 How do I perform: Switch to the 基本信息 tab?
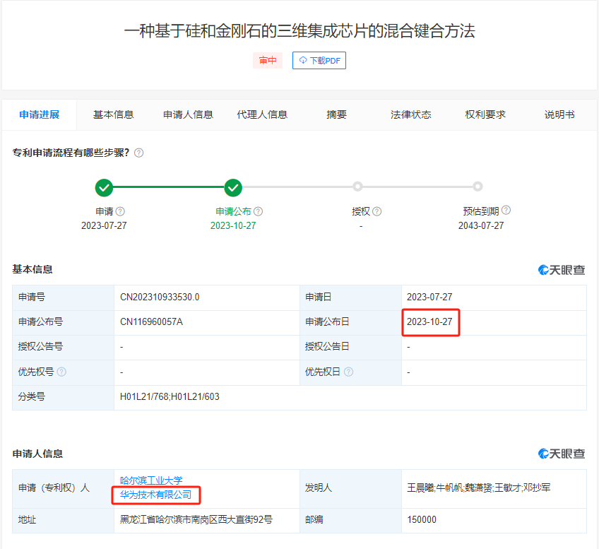pyautogui.click(x=114, y=114)
